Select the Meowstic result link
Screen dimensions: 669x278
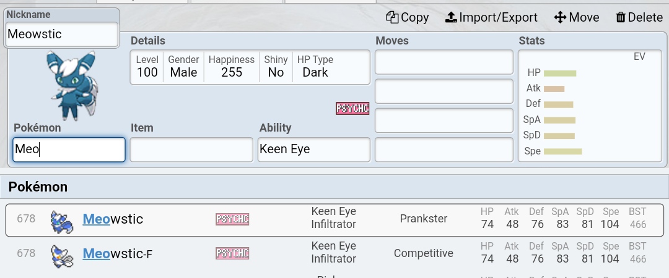point(113,219)
